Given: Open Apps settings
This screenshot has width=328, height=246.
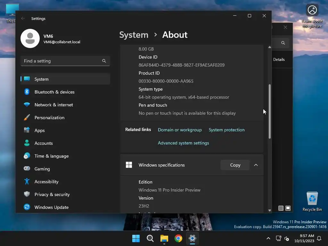Looking at the screenshot, I should tap(65, 130).
